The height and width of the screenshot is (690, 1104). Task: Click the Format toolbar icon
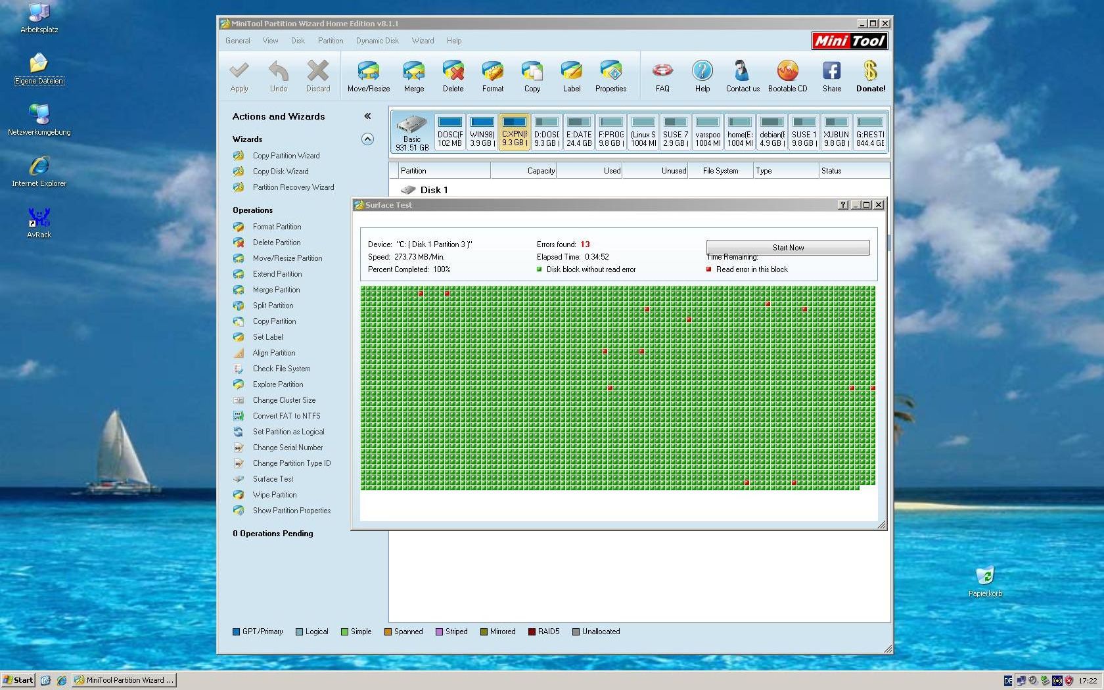[x=493, y=76]
